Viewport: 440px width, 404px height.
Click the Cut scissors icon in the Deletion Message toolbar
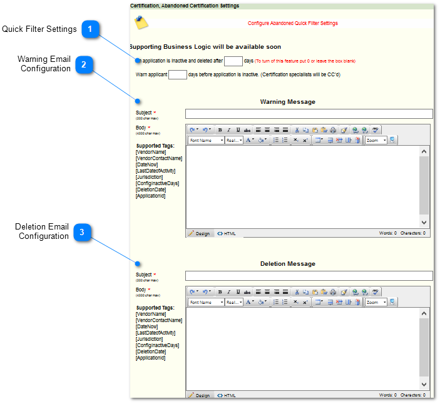[x=297, y=292]
